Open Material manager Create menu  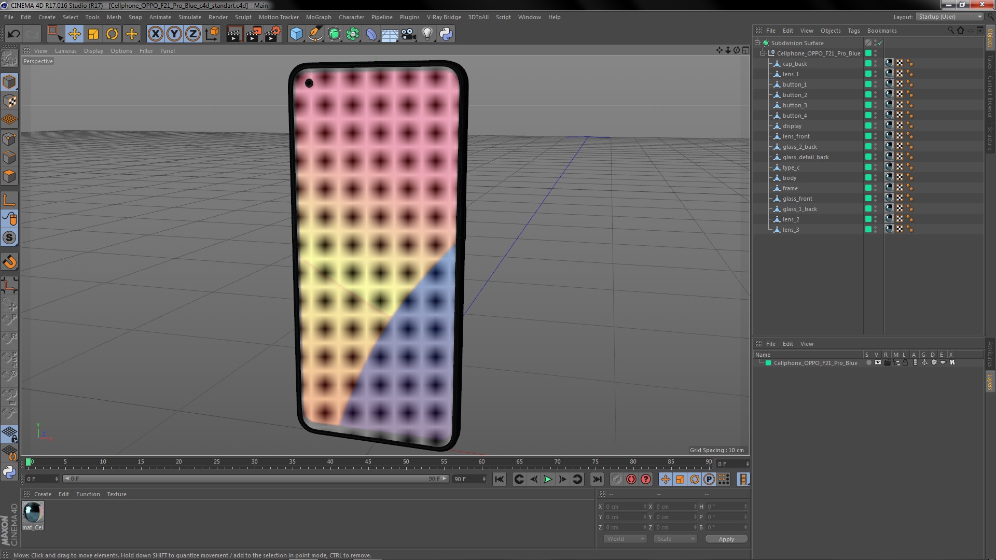tap(43, 494)
